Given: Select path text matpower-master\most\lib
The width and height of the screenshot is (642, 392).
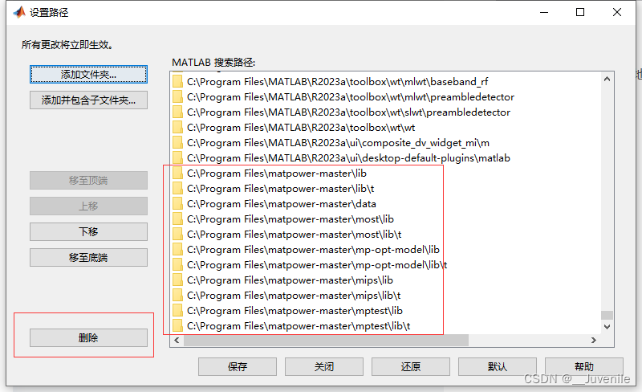Looking at the screenshot, I should (291, 219).
